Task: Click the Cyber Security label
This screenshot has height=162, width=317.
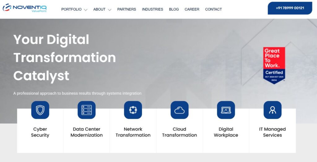Action: (40, 132)
